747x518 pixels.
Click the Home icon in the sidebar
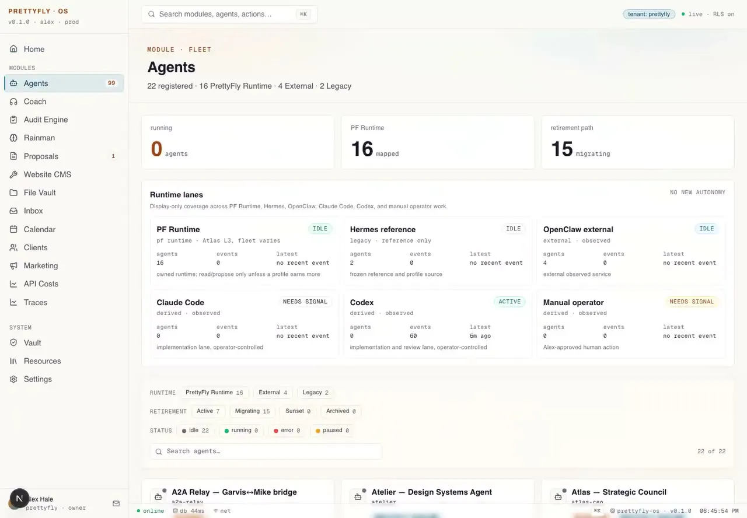(13, 49)
